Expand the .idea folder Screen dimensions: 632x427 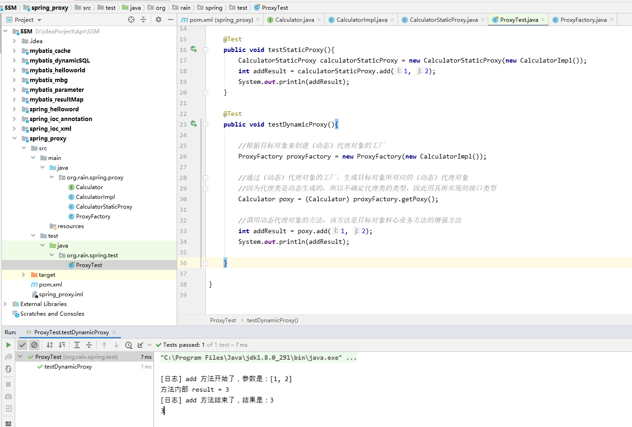pyautogui.click(x=14, y=41)
